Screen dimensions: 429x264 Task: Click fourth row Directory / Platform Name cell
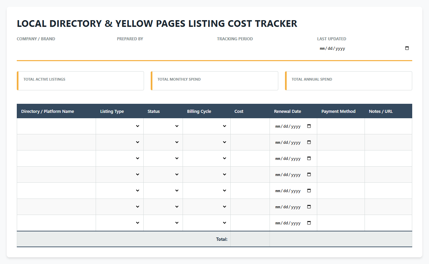click(56, 175)
